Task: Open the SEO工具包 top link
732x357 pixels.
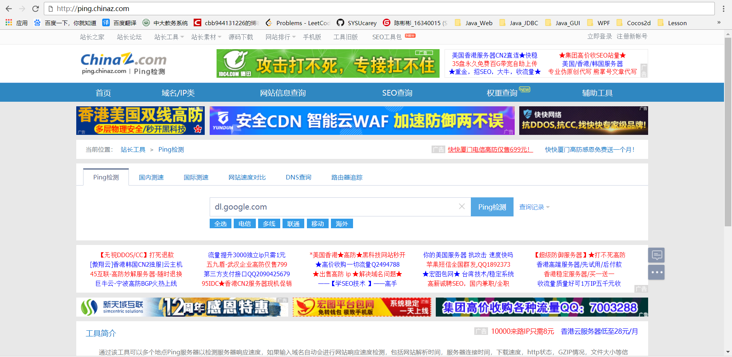Action: [x=387, y=37]
